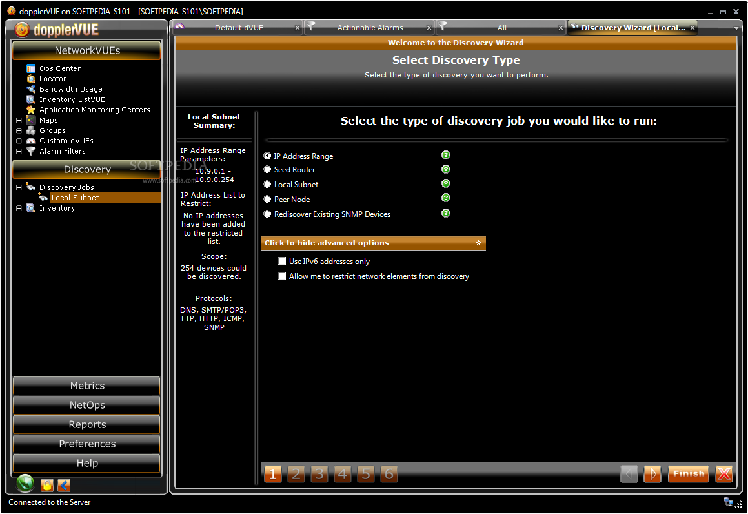The width and height of the screenshot is (748, 514).
Task: Open help for Rediscover Existing SNMP Devices
Action: click(x=445, y=213)
